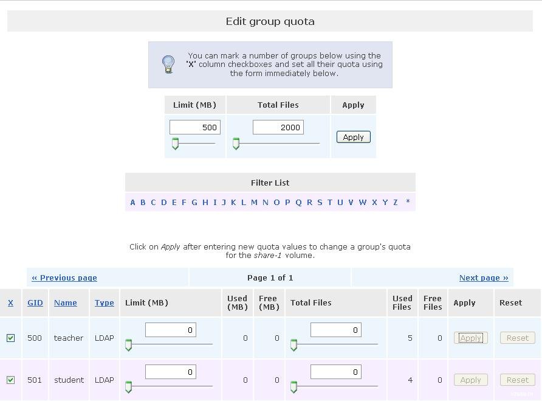
Task: Filter list by letter F
Action: [x=184, y=202]
